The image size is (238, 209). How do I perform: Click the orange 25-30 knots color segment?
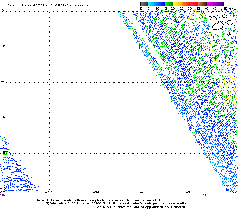click(186, 4)
